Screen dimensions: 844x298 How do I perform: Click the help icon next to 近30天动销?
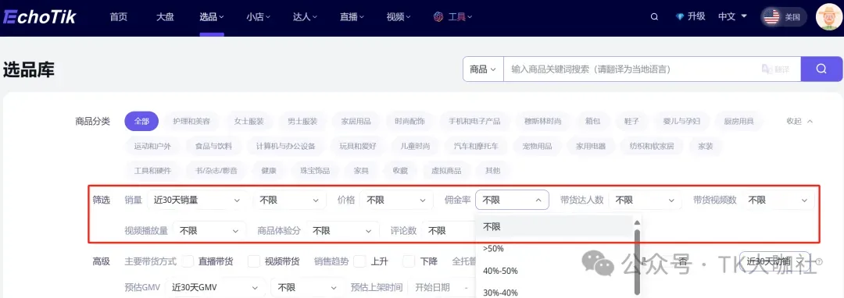pyautogui.click(x=819, y=261)
